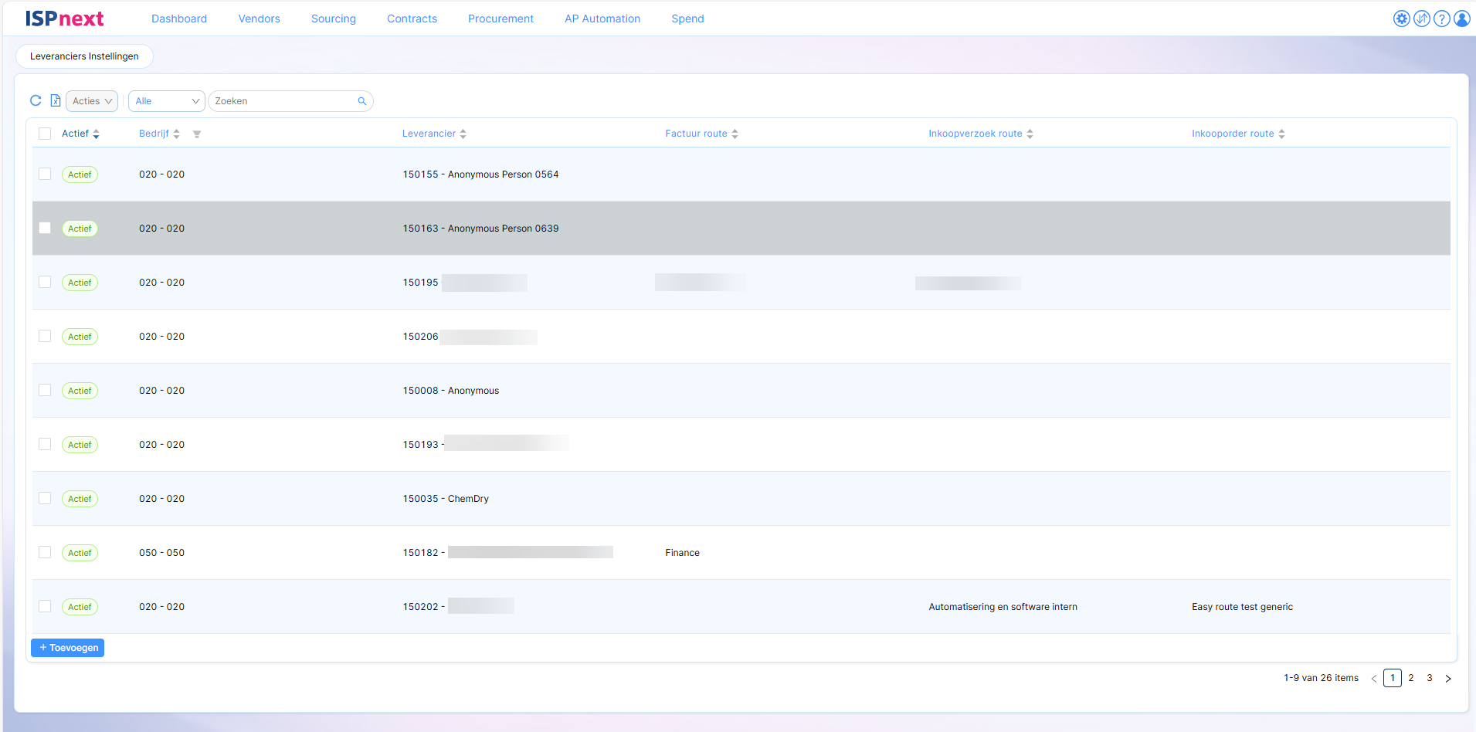Focus the Zoeken search field
1476x732 pixels.
pos(282,101)
